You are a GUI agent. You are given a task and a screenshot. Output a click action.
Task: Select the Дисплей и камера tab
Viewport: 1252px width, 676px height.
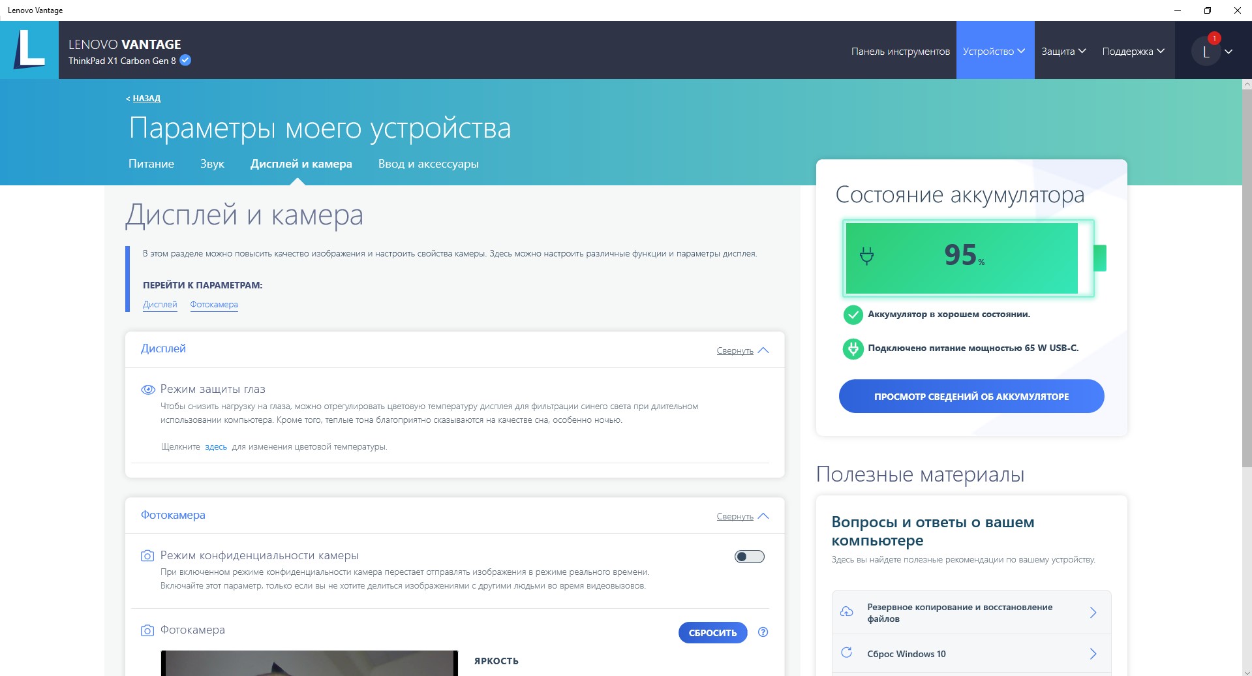click(301, 164)
